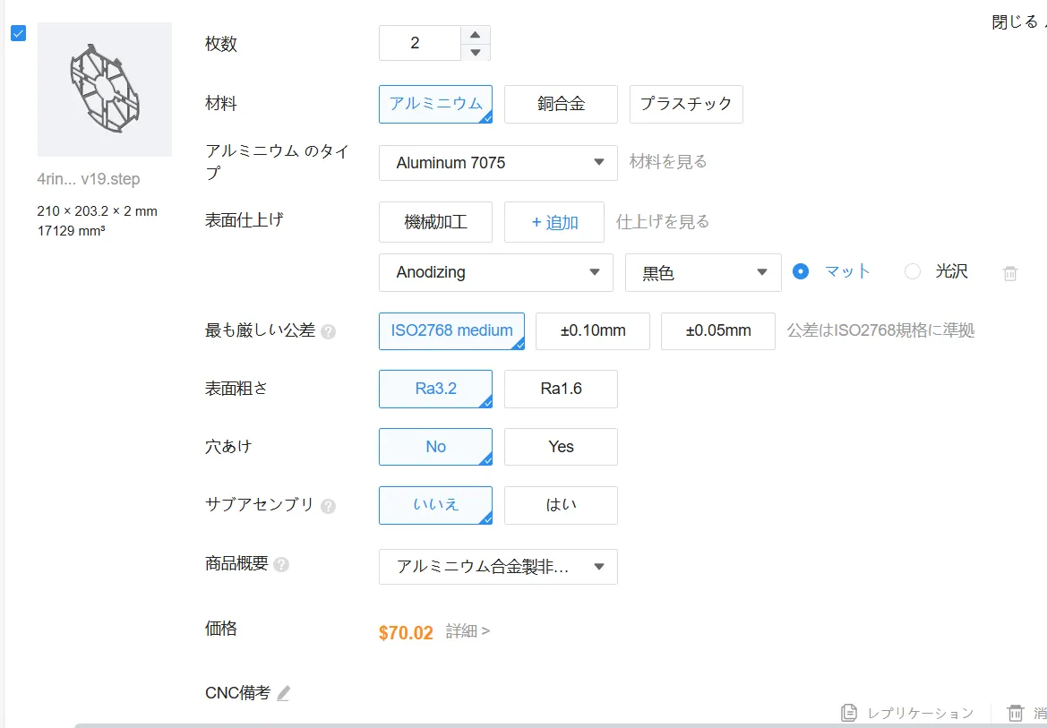Screen dimensions: 1047x728
Task: Open the 材料を見る link
Action: click(x=668, y=162)
